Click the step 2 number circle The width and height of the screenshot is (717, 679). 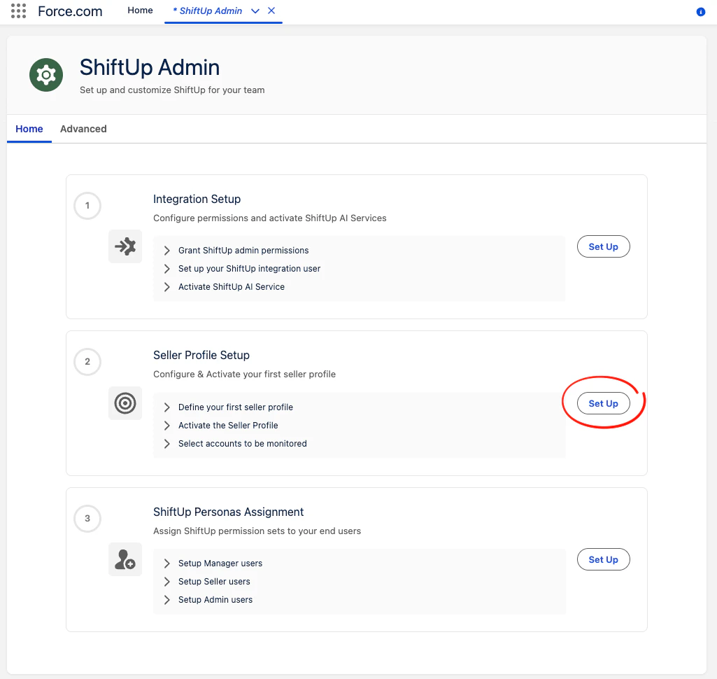[87, 362]
